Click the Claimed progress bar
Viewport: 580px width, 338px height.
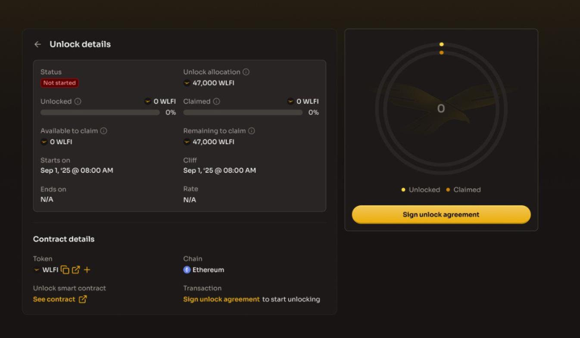(x=243, y=112)
